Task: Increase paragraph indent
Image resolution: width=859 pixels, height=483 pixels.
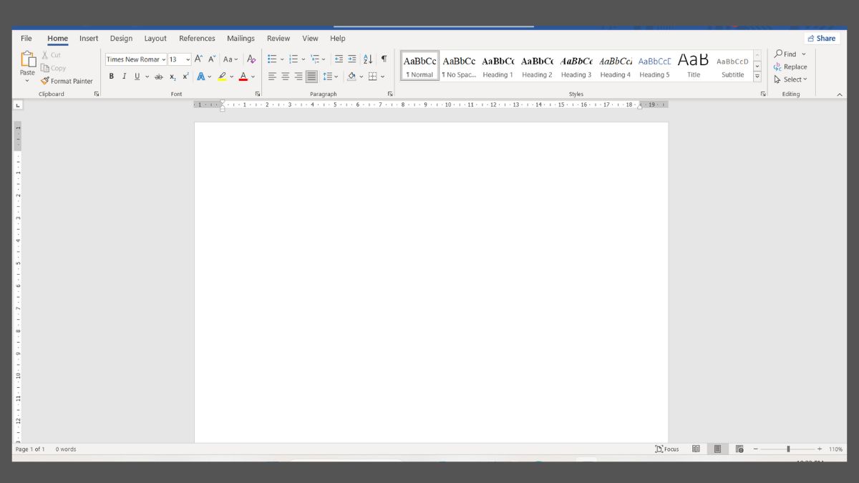Action: (x=351, y=59)
